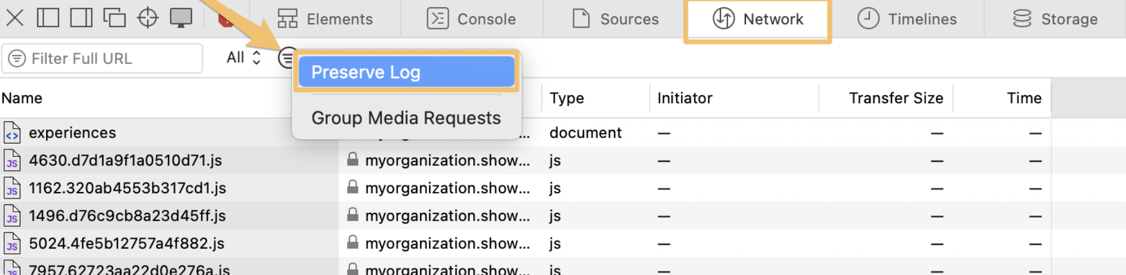Click the JS file icon for 4630.d7d1a9f1a0510d71.js

pyautogui.click(x=12, y=160)
